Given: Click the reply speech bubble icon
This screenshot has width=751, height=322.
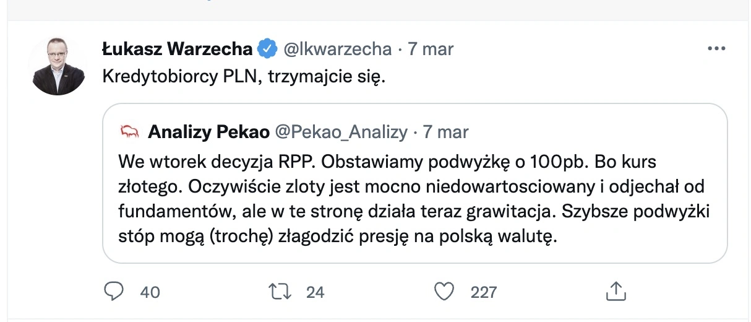Looking at the screenshot, I should (114, 291).
